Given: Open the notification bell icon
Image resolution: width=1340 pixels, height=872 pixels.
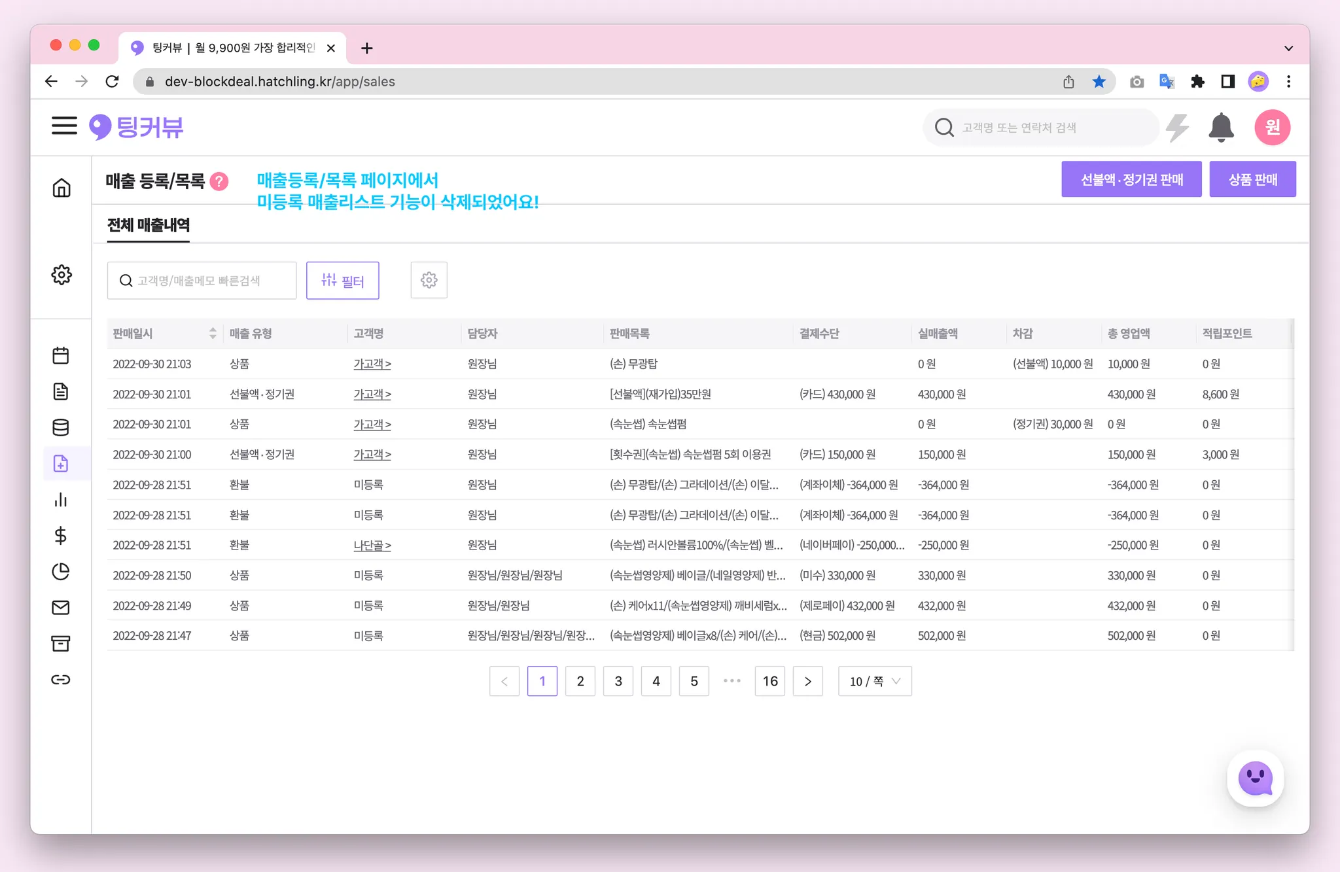Looking at the screenshot, I should 1221,127.
